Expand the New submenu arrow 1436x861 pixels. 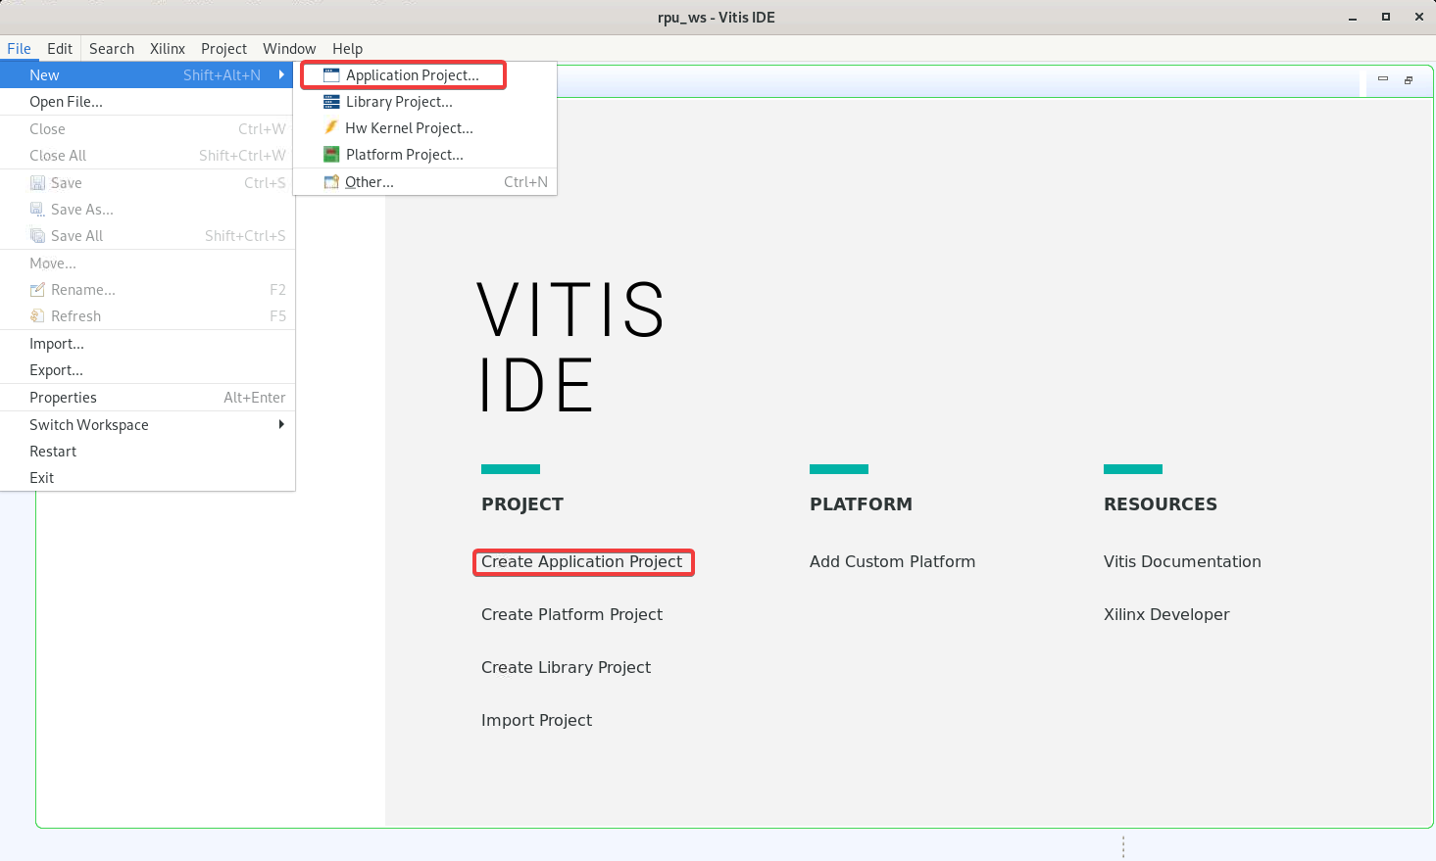coord(281,74)
